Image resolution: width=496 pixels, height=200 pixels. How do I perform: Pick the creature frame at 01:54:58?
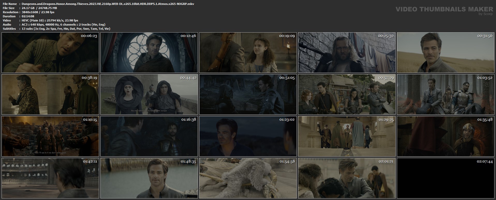coord(248,178)
